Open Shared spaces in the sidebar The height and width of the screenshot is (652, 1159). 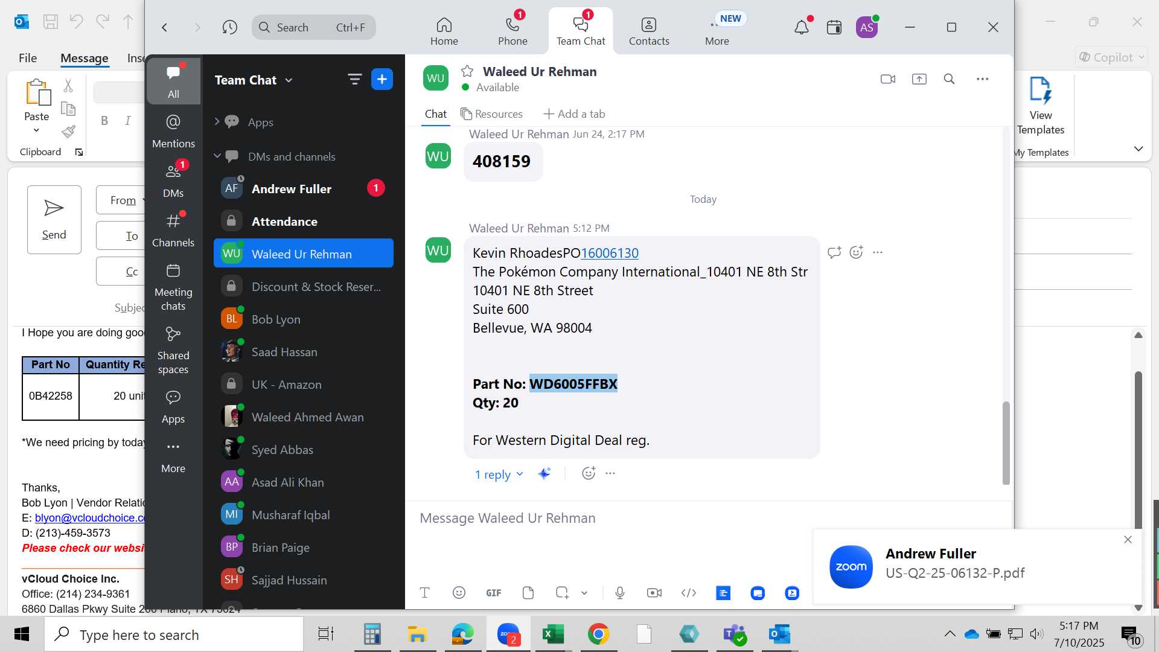tap(173, 350)
